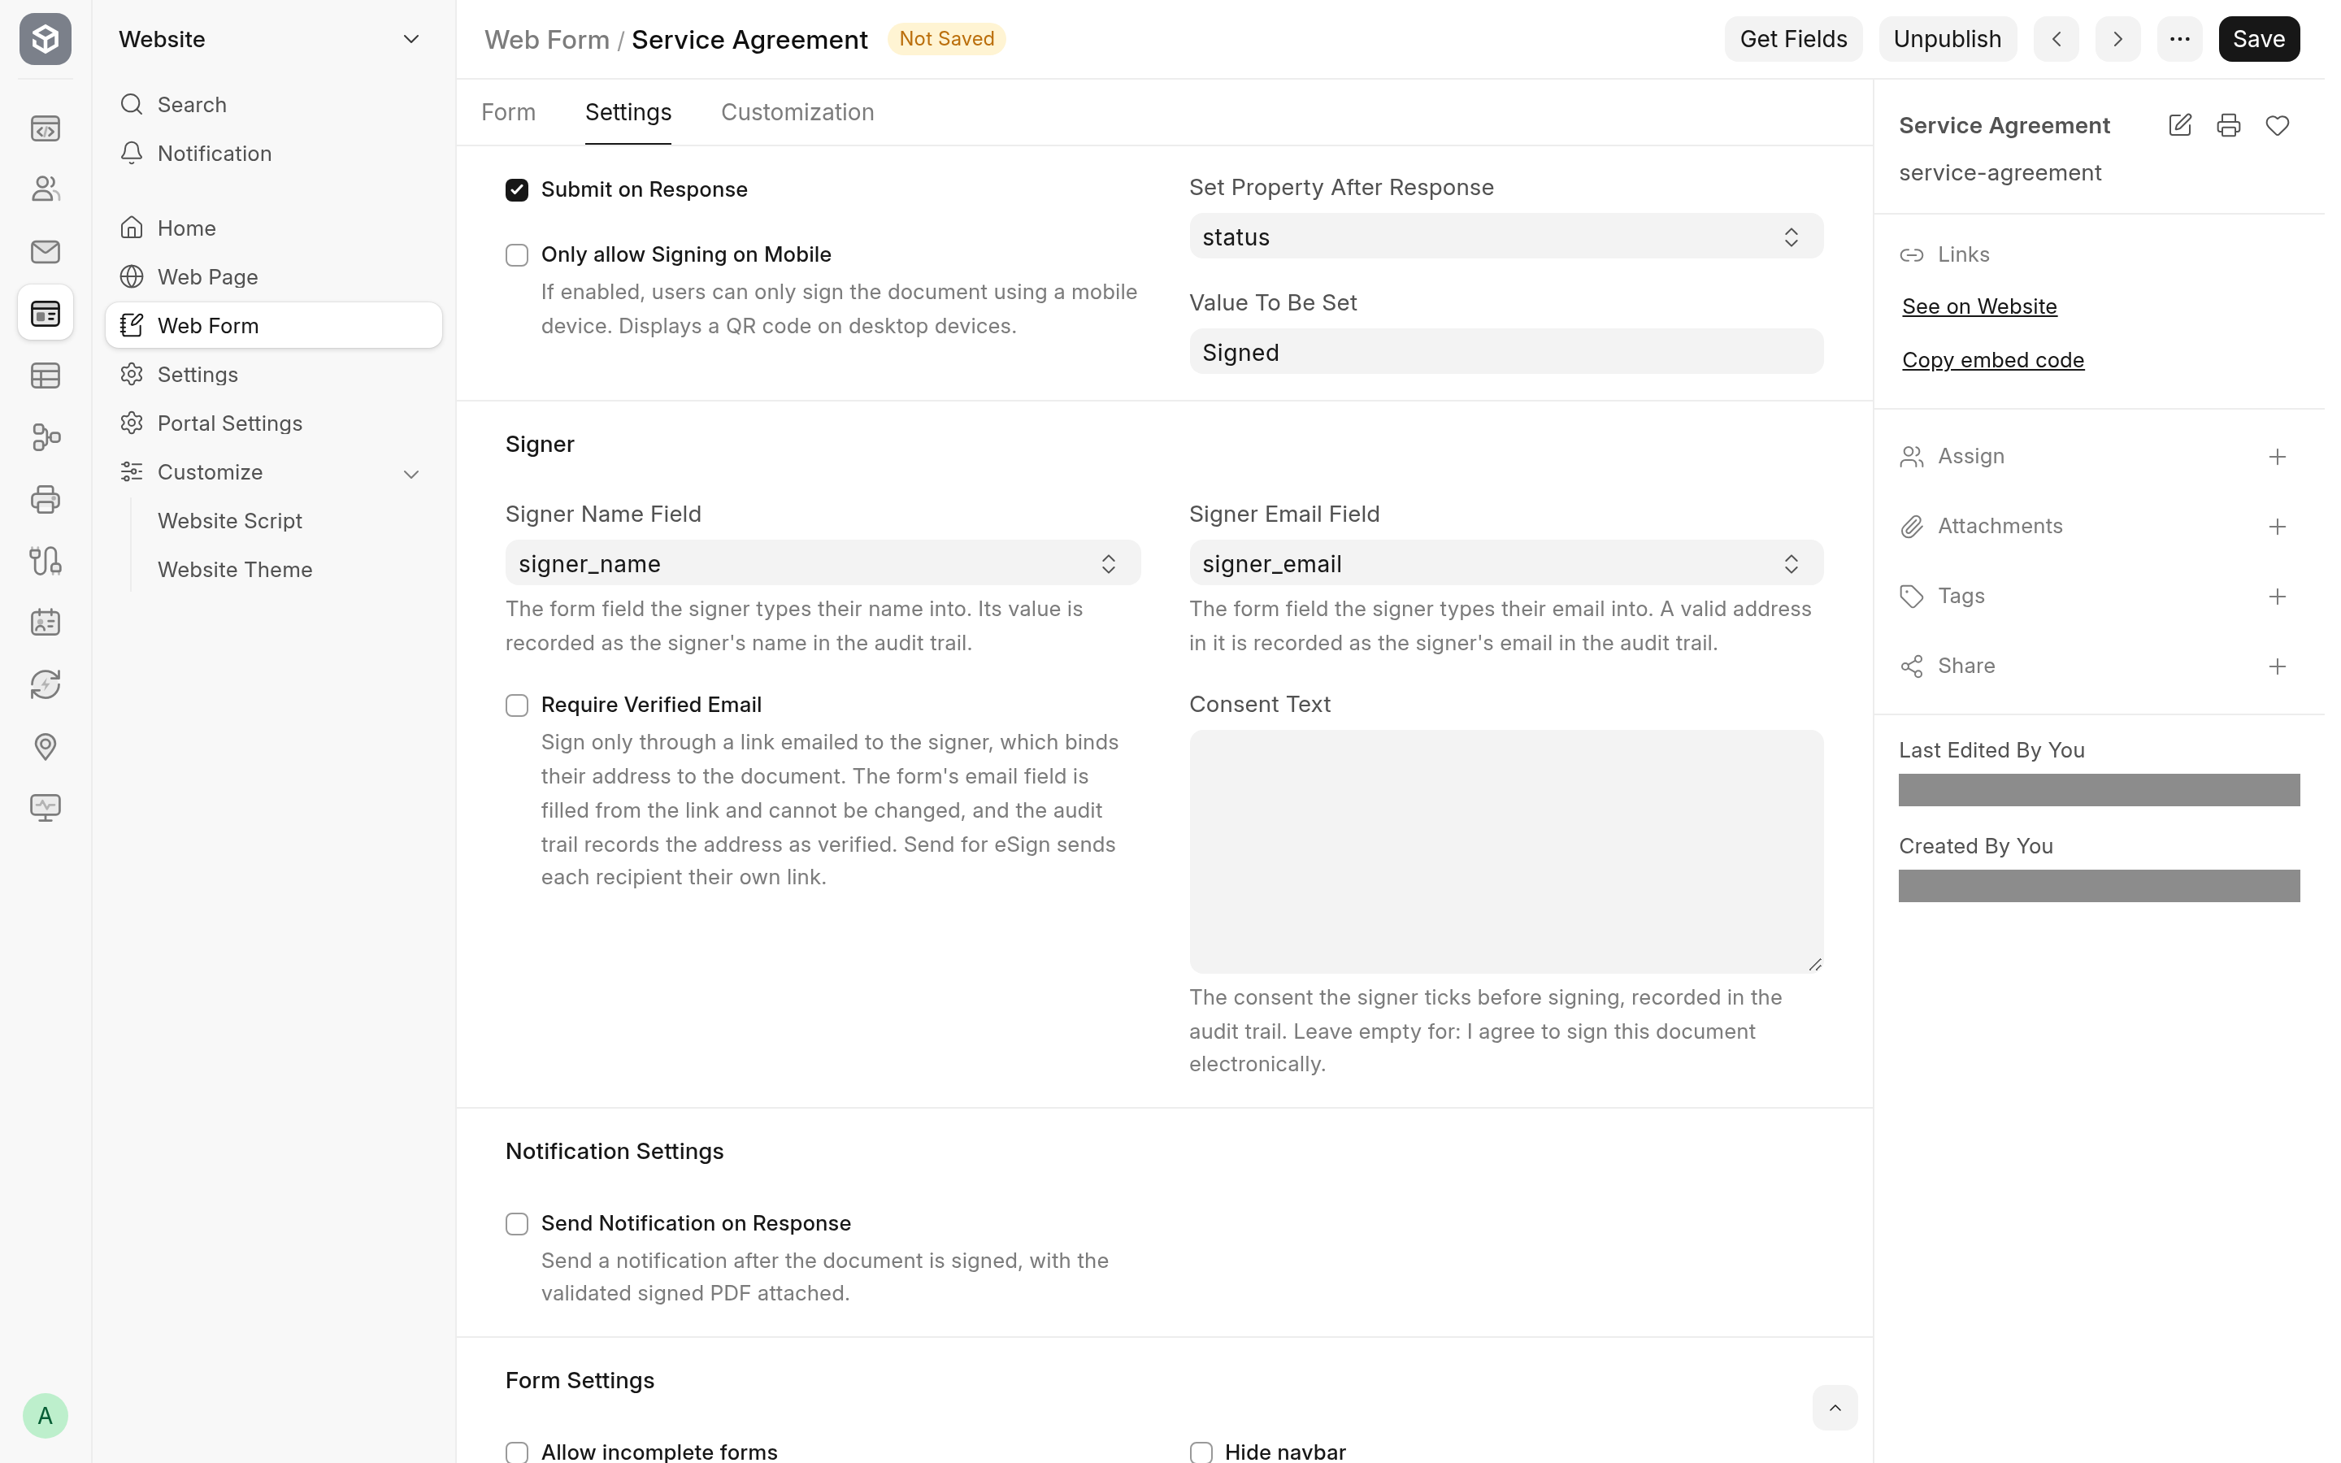
Task: Open the code window icon in left rail
Action: pos(46,128)
